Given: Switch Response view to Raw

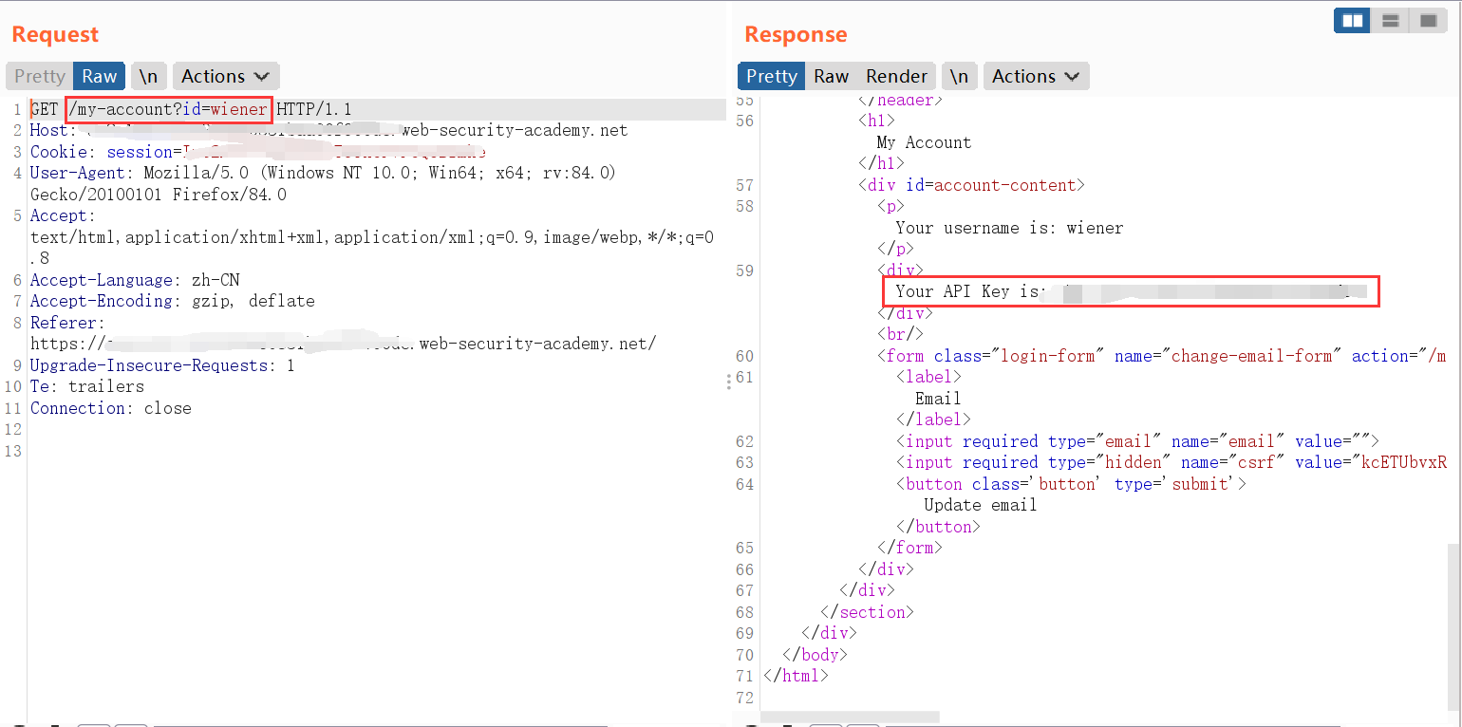Looking at the screenshot, I should tap(831, 77).
